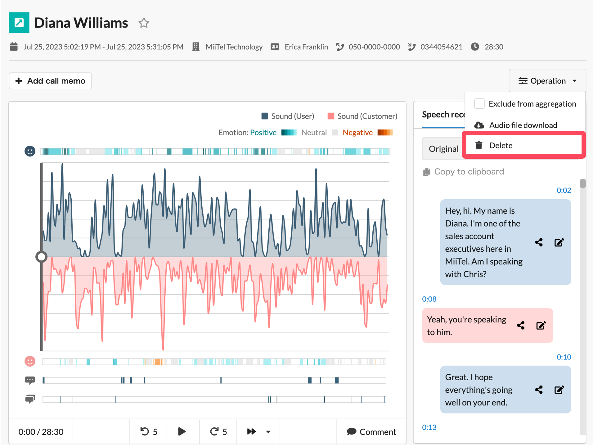Rewind playback by 5 seconds
This screenshot has height=446, width=593.
pyautogui.click(x=149, y=432)
